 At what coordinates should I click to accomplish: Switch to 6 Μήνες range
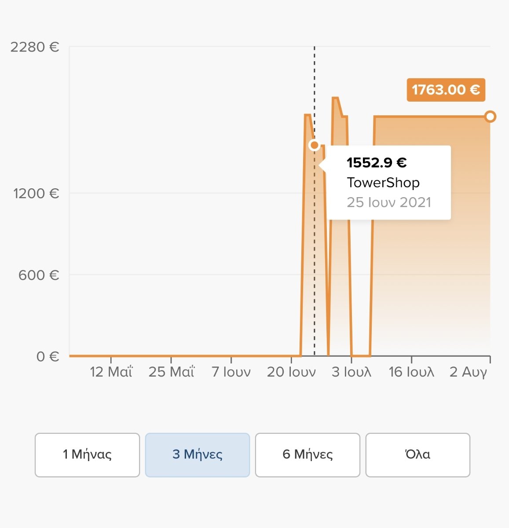(x=308, y=455)
